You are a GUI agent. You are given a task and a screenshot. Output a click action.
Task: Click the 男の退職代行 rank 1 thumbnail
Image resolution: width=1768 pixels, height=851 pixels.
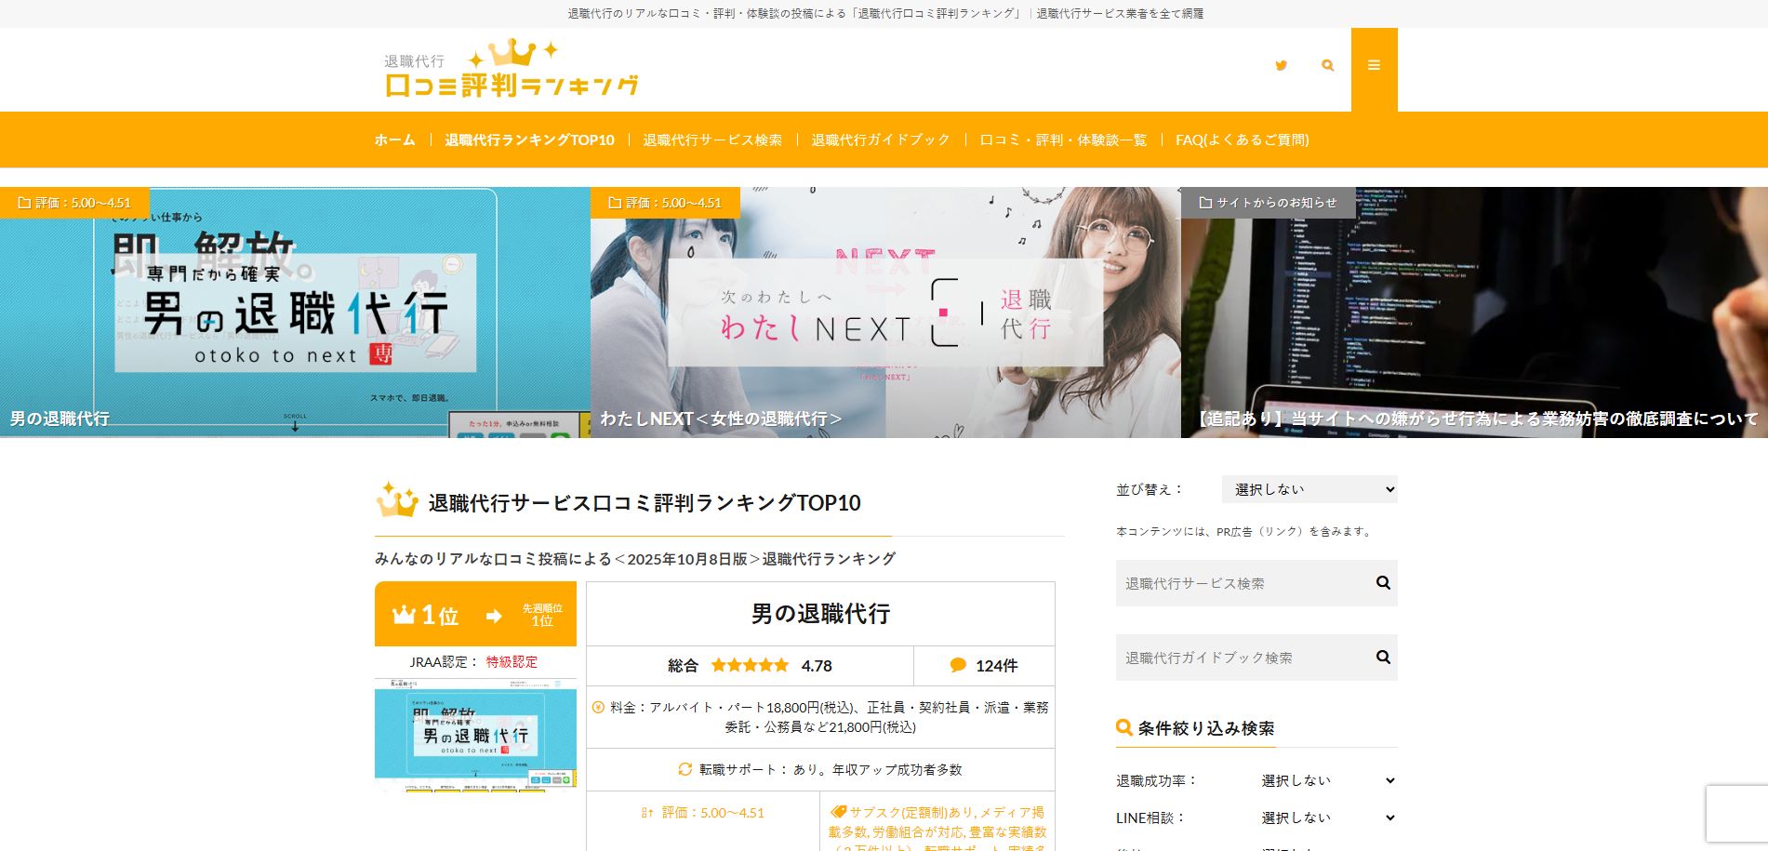[475, 735]
